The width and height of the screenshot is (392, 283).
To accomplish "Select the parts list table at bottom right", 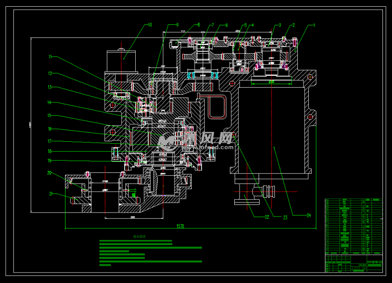I will [x=354, y=226].
